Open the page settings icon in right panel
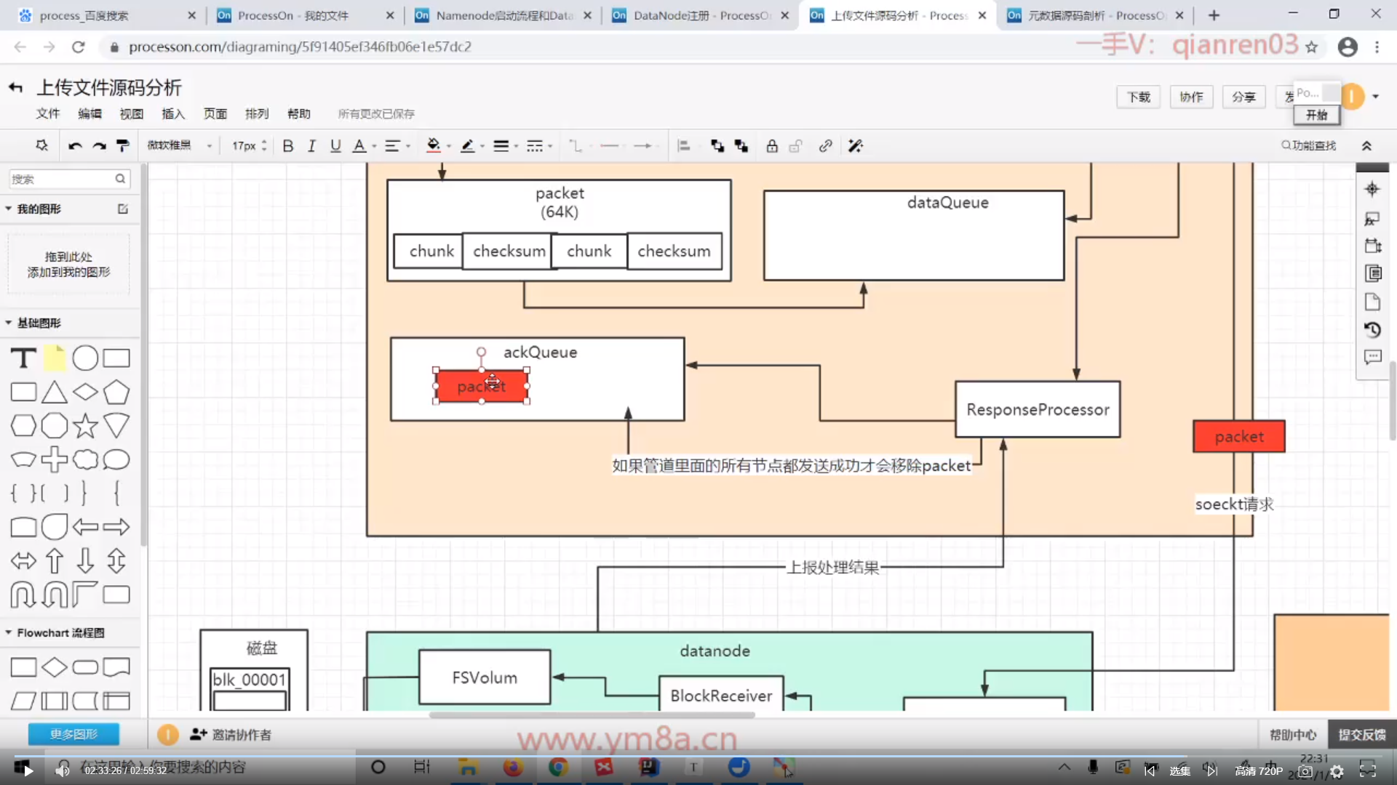 pyautogui.click(x=1372, y=302)
